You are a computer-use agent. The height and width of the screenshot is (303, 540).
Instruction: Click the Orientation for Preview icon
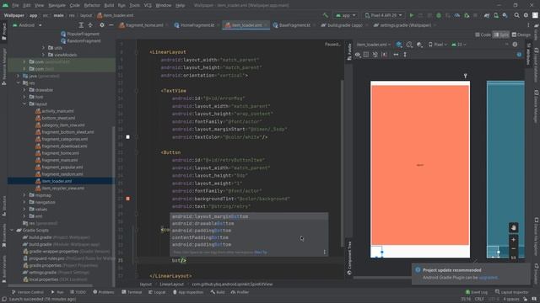(x=409, y=45)
